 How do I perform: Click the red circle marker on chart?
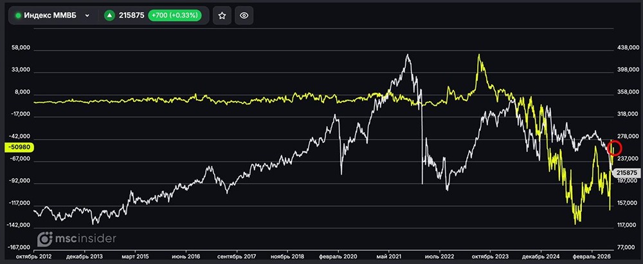tap(615, 147)
